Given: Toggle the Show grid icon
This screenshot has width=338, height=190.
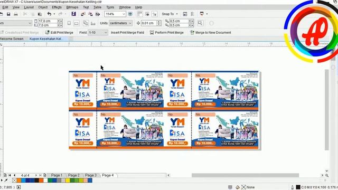Looking at the screenshot, I should 147,14.
